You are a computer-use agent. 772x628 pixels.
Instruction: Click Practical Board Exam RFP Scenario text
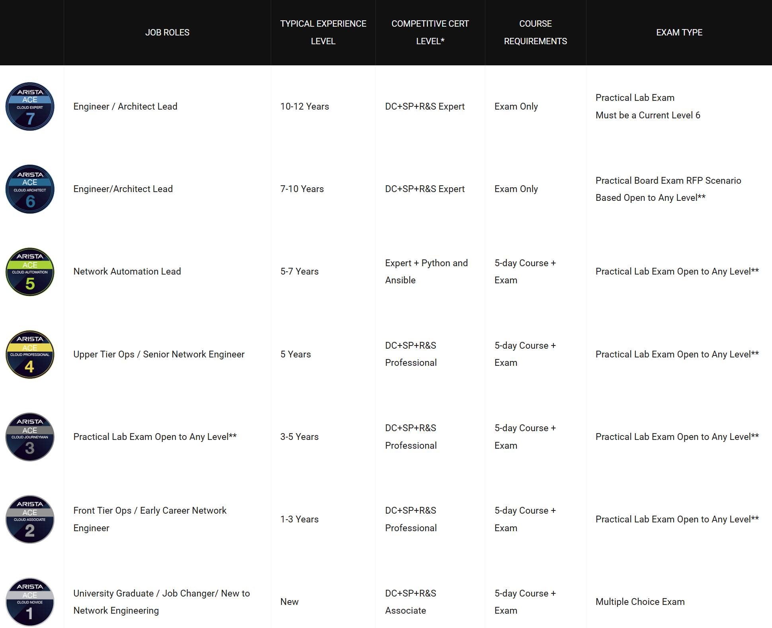coord(668,181)
